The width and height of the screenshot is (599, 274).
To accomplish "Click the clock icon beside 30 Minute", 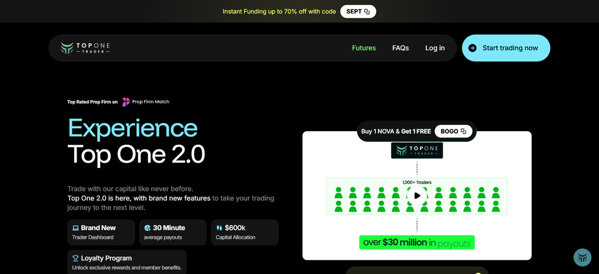I will pyautogui.click(x=147, y=228).
